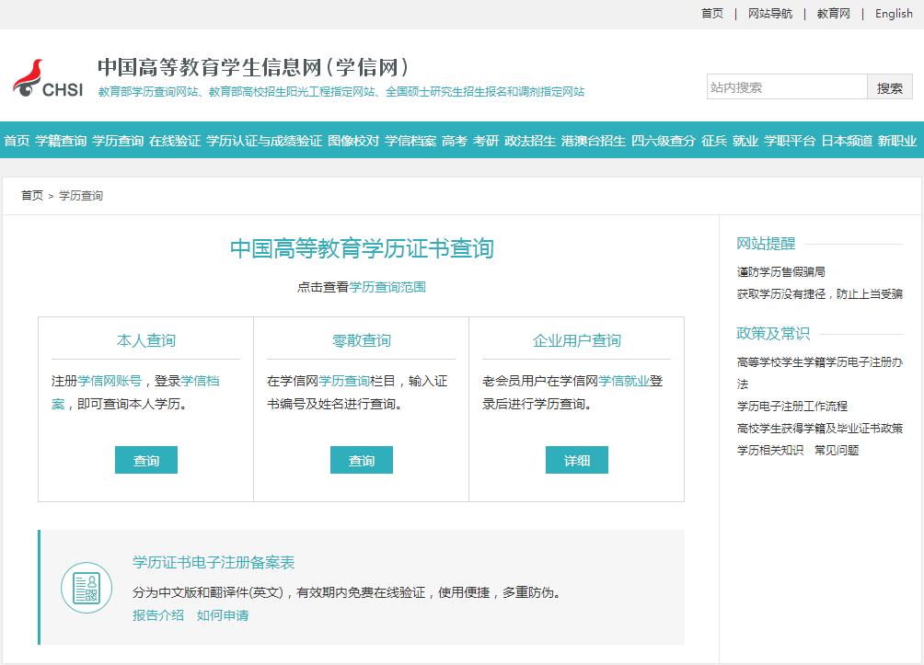Open the 学历查询范围 link
This screenshot has height=665, width=924.
click(387, 287)
